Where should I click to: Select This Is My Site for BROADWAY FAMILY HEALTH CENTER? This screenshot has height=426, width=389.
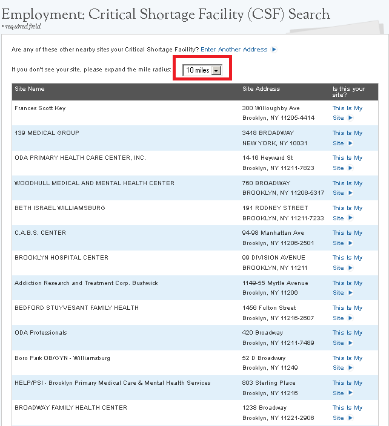[347, 413]
